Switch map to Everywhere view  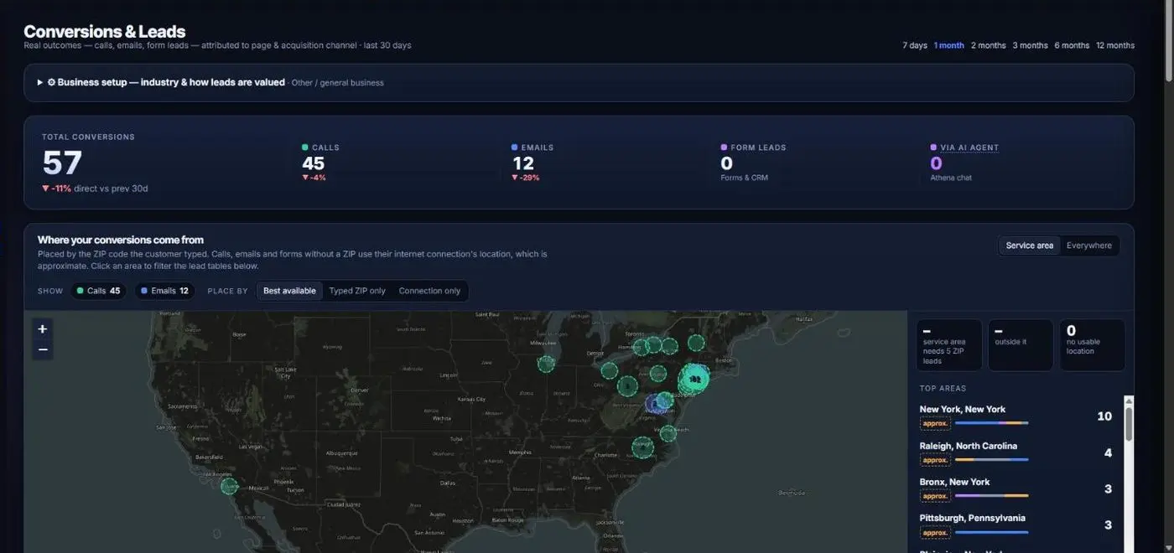[x=1089, y=245]
